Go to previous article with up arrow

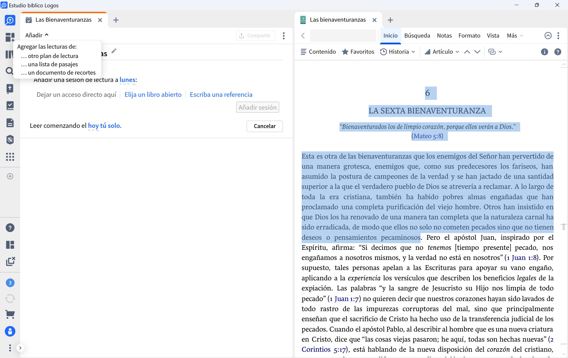(467, 52)
